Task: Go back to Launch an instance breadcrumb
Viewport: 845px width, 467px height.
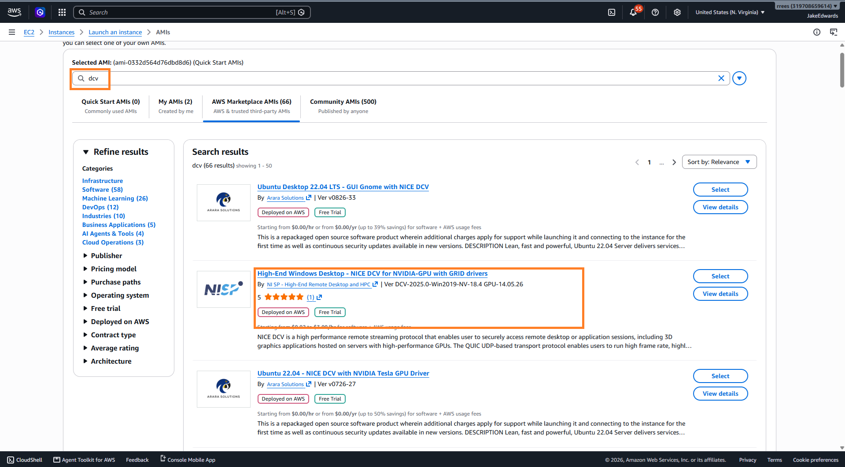Action: click(x=115, y=32)
